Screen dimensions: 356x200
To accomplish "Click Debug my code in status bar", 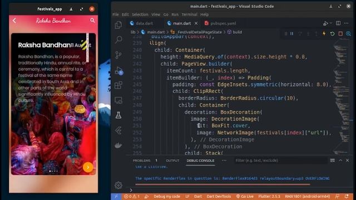I will click(x=167, y=196).
